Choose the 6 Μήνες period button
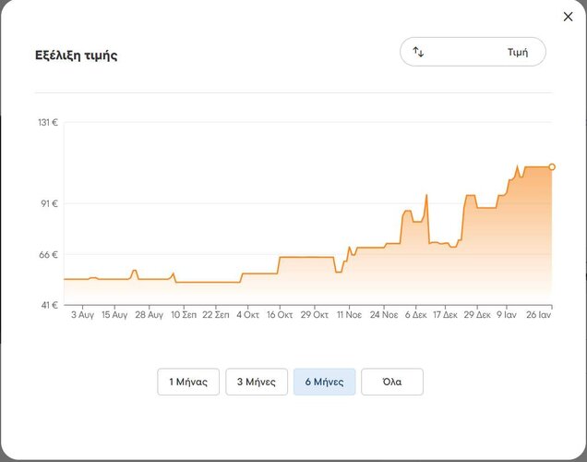The width and height of the screenshot is (587, 462). [x=324, y=382]
